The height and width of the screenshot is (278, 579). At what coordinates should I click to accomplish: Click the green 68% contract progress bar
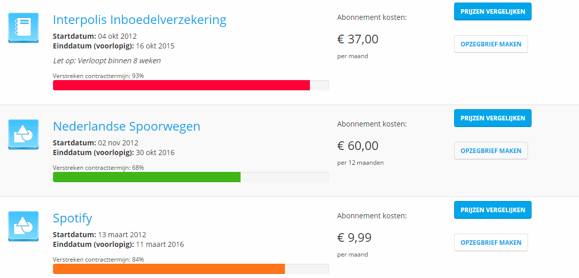tap(147, 177)
